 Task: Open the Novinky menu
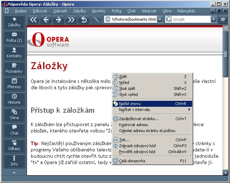[x=99, y=11]
